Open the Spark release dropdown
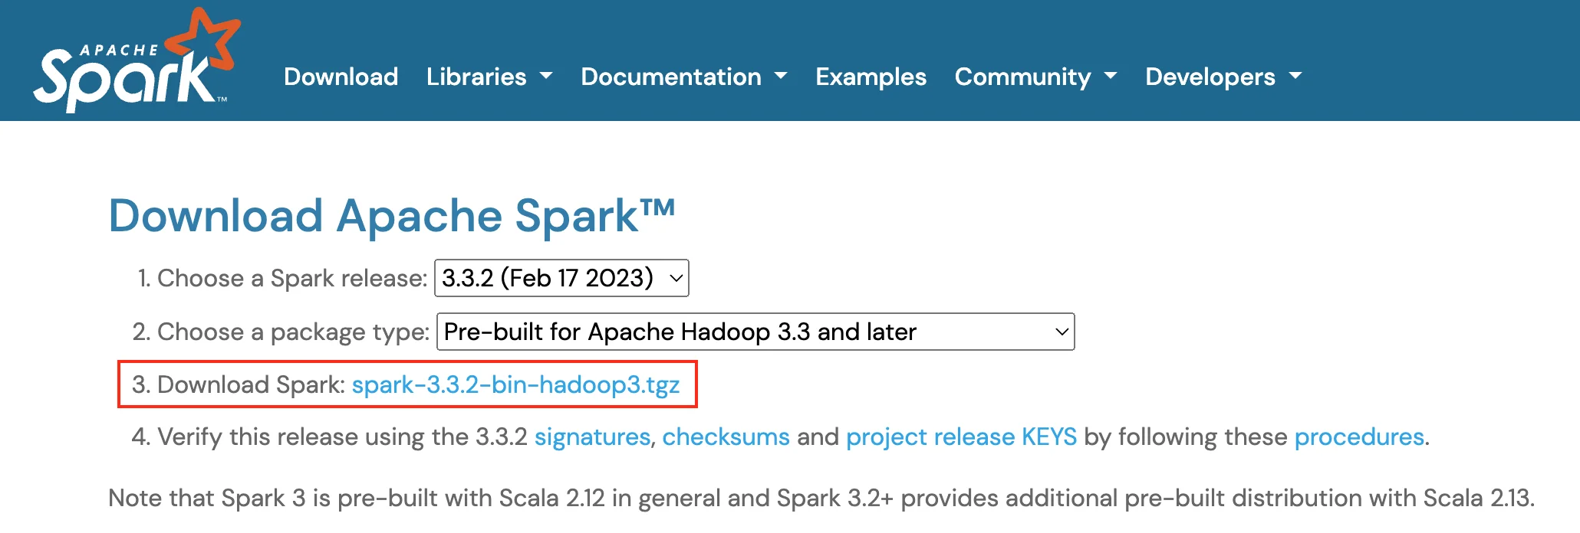The width and height of the screenshot is (1580, 533). click(x=561, y=278)
